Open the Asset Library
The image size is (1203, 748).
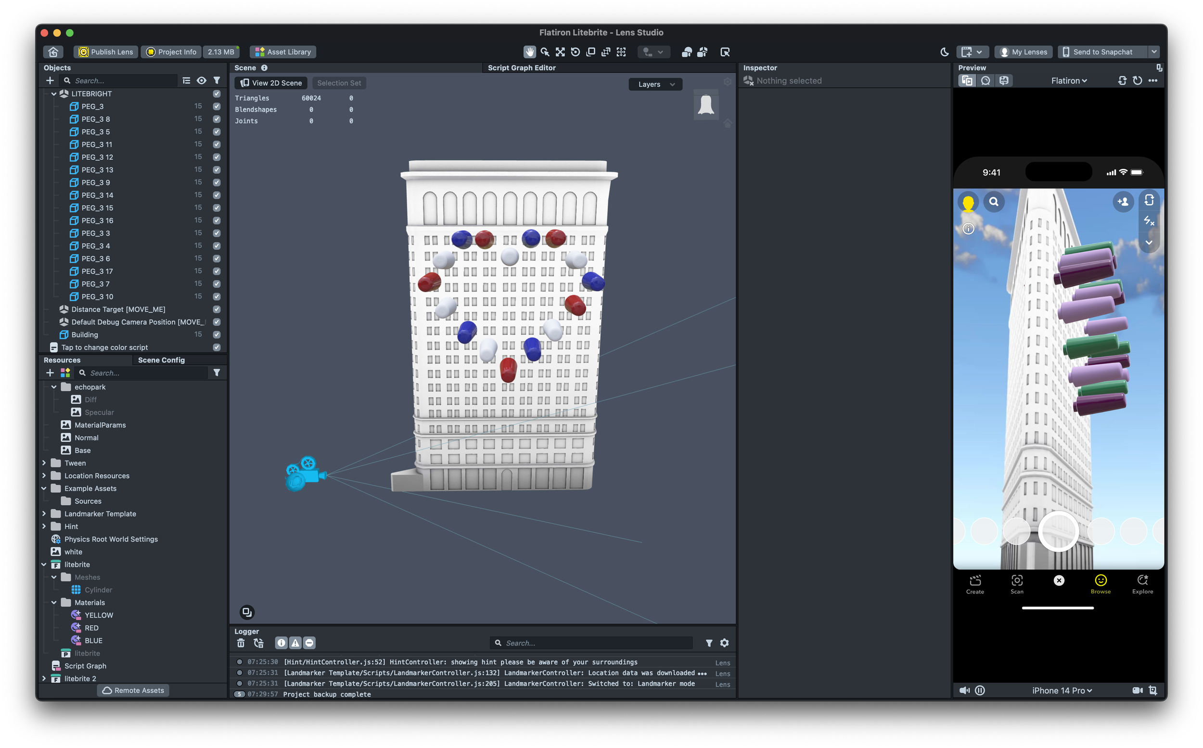pyautogui.click(x=283, y=52)
